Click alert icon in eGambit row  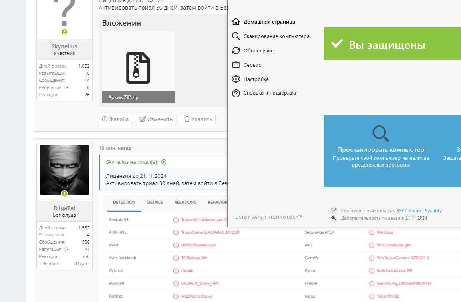coord(176,284)
